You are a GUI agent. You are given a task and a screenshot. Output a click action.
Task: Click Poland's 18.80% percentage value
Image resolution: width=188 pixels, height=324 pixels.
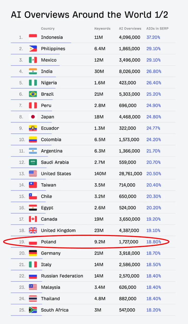point(153,242)
